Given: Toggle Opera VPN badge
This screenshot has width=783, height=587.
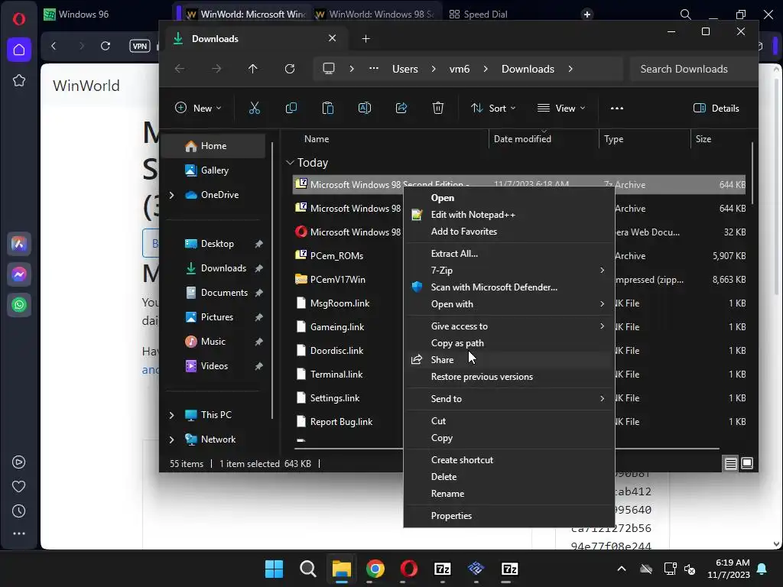Looking at the screenshot, I should [x=140, y=46].
